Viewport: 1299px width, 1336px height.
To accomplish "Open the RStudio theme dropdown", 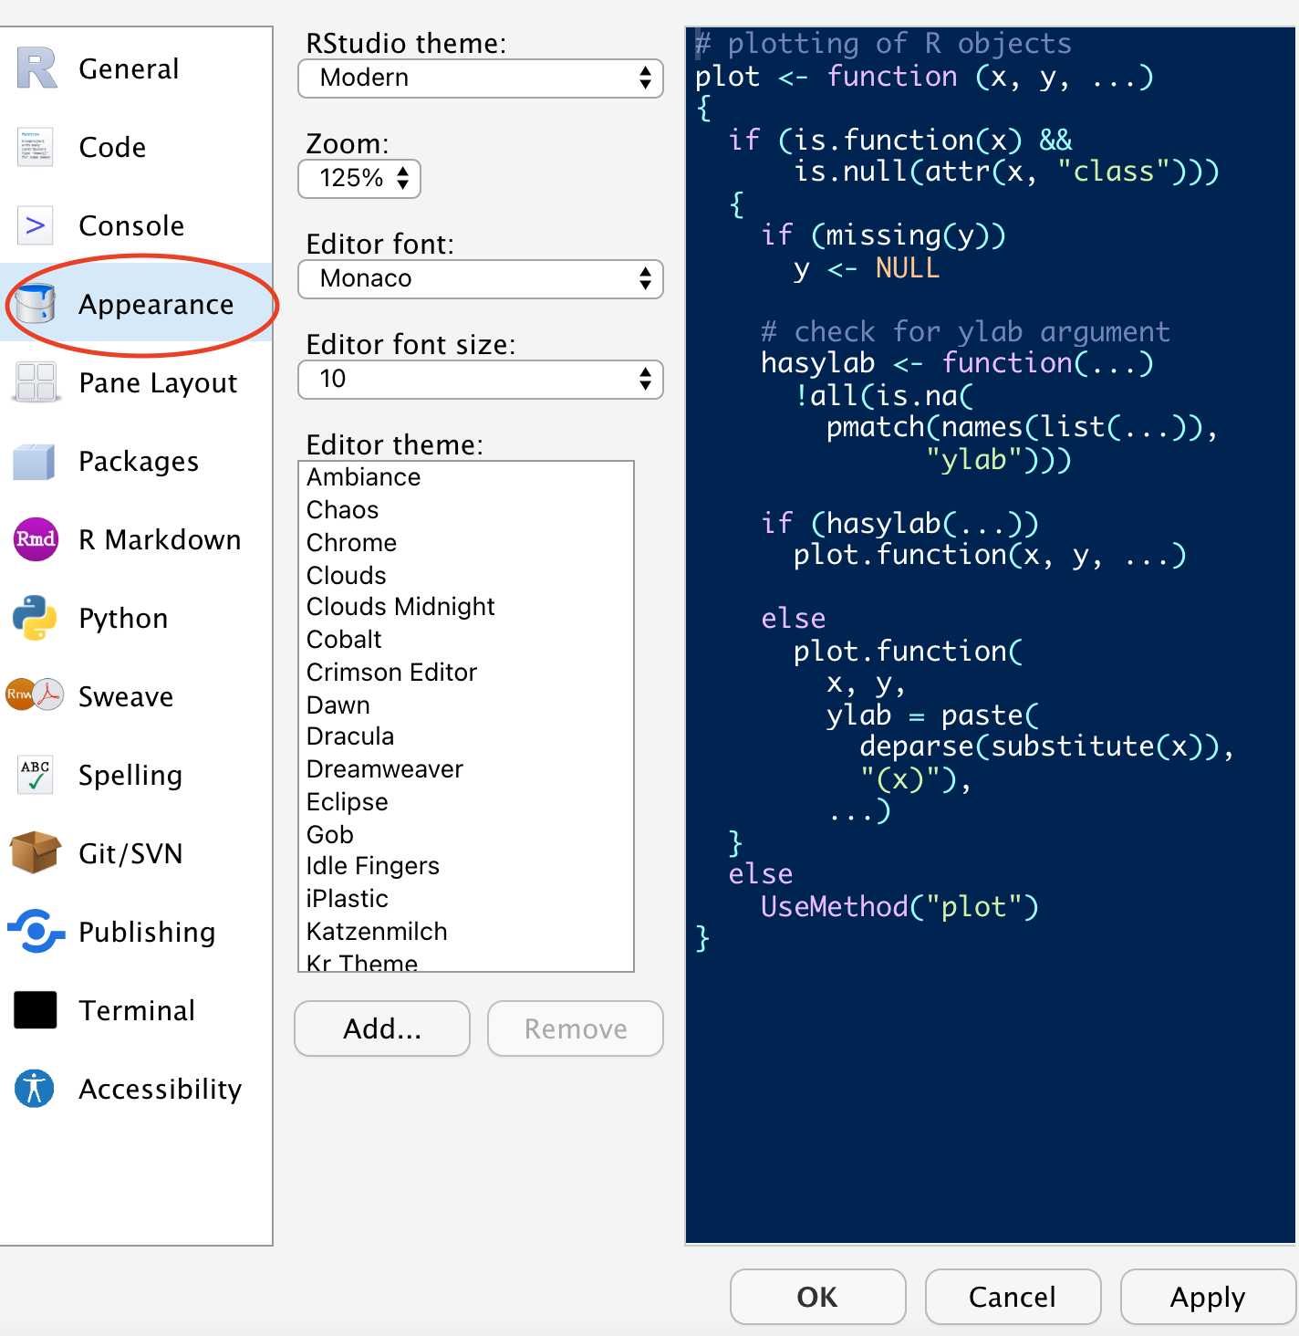I will 480,78.
